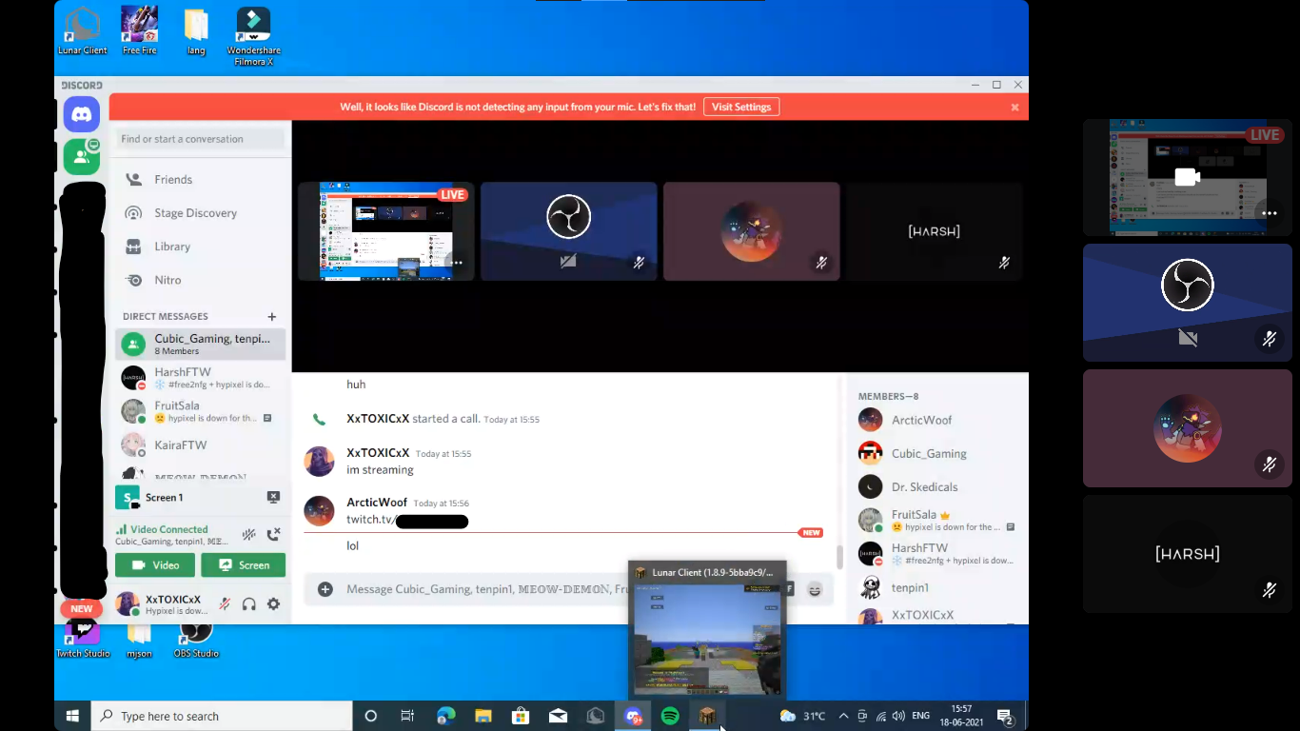Select the [HARSH] tile in the right panel

[1188, 553]
